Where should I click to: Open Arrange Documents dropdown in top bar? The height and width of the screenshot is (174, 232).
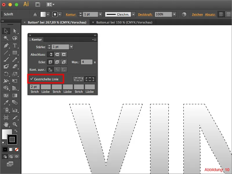50,5
